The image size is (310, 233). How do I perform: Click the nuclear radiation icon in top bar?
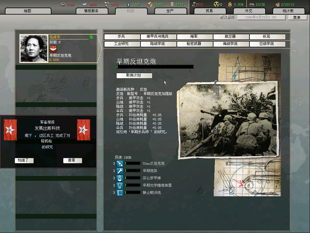[x=216, y=5]
